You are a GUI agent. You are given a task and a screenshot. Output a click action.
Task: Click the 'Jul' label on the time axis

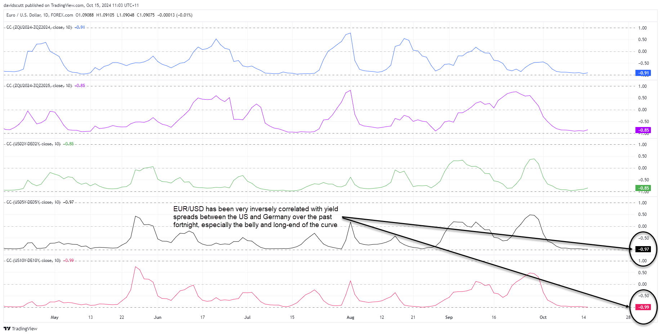(x=247, y=317)
